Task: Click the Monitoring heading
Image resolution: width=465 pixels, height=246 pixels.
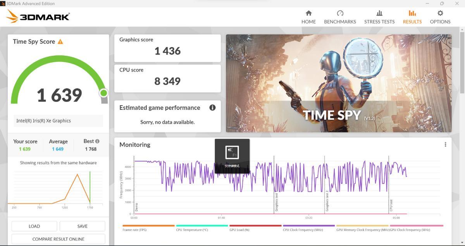Action: click(x=135, y=145)
